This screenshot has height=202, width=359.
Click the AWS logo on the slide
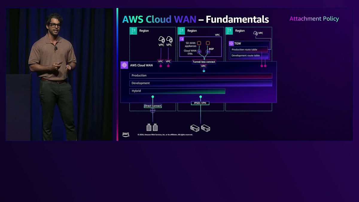(x=126, y=135)
